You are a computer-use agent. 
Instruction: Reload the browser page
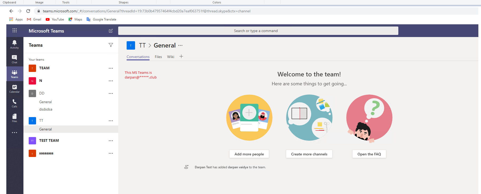click(x=28, y=11)
